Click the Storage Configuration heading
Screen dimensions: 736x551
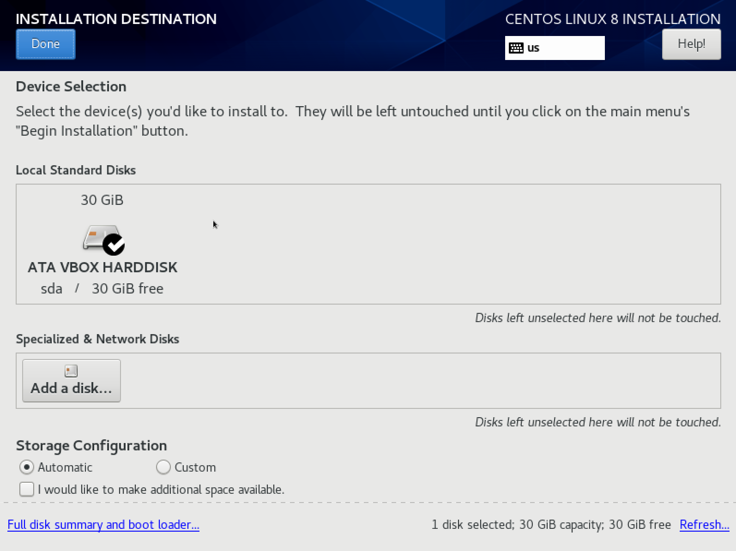point(91,445)
